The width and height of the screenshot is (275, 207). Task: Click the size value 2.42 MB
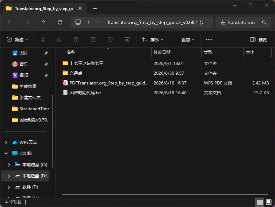click(x=260, y=83)
